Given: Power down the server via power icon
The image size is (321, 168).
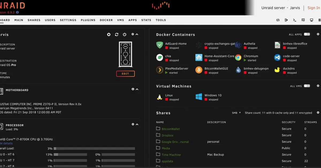Looking at the screenshot, I should coord(124,34).
